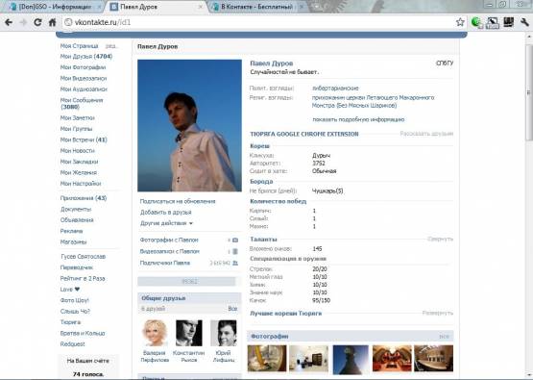The height and width of the screenshot is (380, 533).
Task: Click the camera icon beside Фотографии с Павлом
Action: [x=235, y=241]
